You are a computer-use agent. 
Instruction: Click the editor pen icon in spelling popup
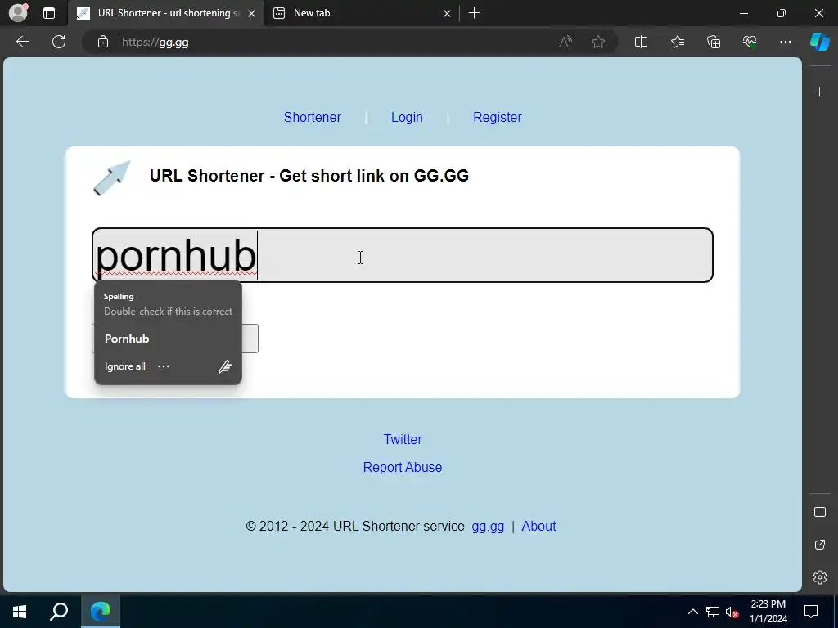(x=224, y=366)
